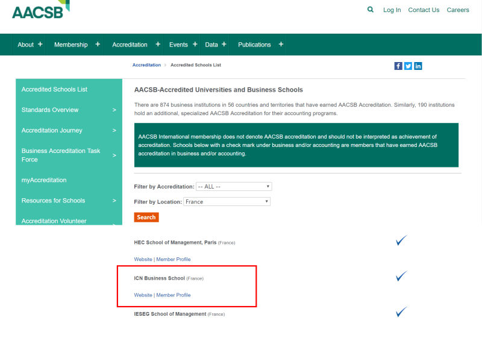Click the Accreditation breadcrumb link
The image size is (482, 347).
click(146, 65)
